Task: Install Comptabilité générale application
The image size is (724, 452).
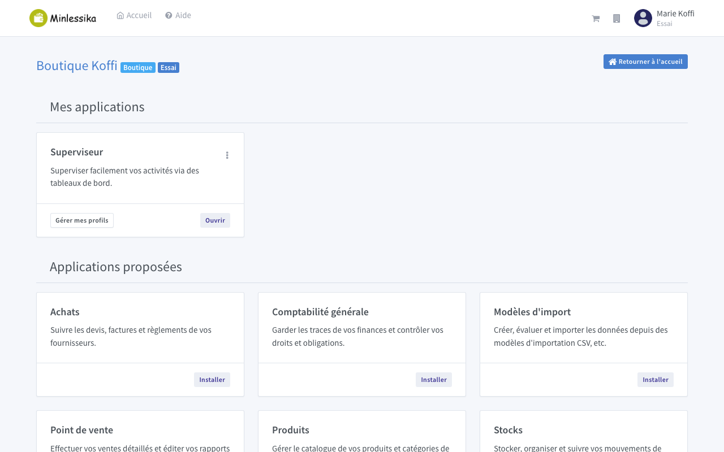Action: coord(434,380)
